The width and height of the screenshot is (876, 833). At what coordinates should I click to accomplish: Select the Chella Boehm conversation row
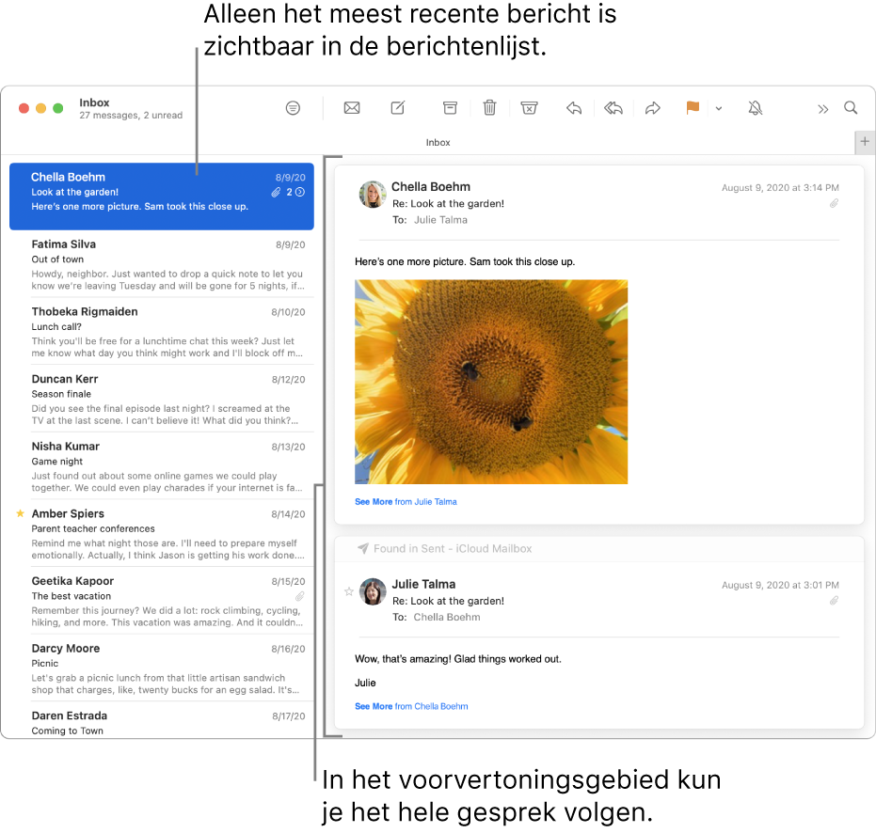[162, 196]
